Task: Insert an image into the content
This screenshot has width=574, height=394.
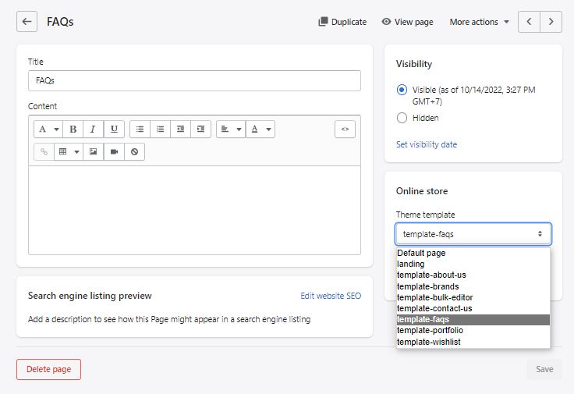Action: tap(94, 152)
